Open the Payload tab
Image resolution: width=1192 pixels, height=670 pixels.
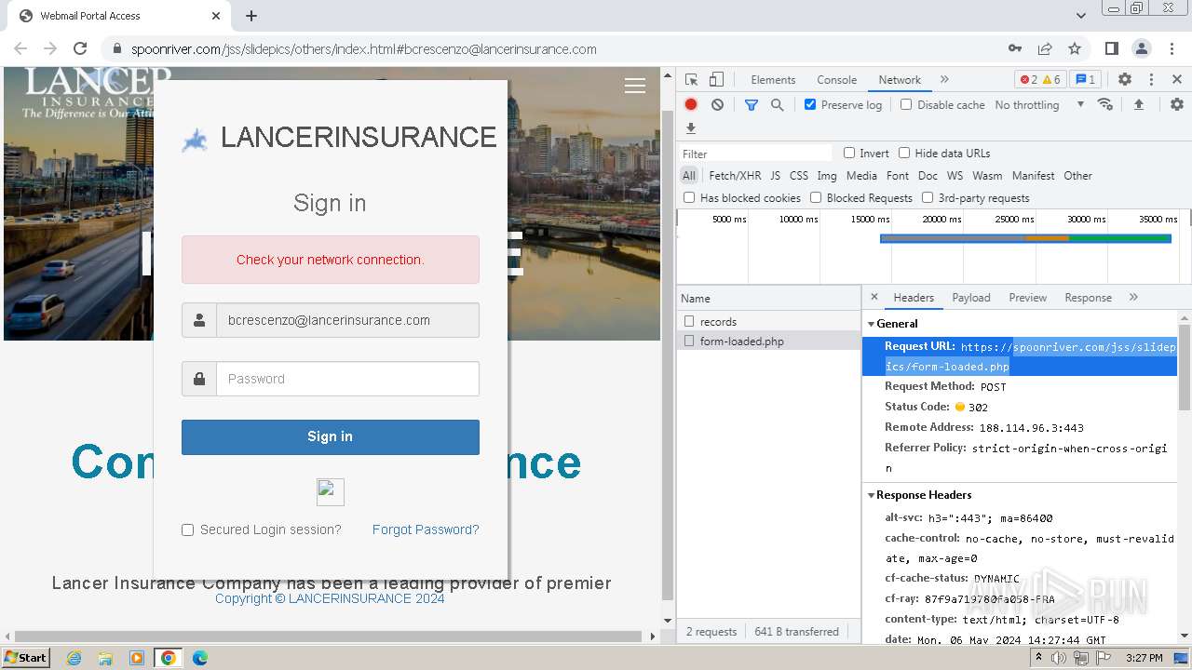(971, 298)
